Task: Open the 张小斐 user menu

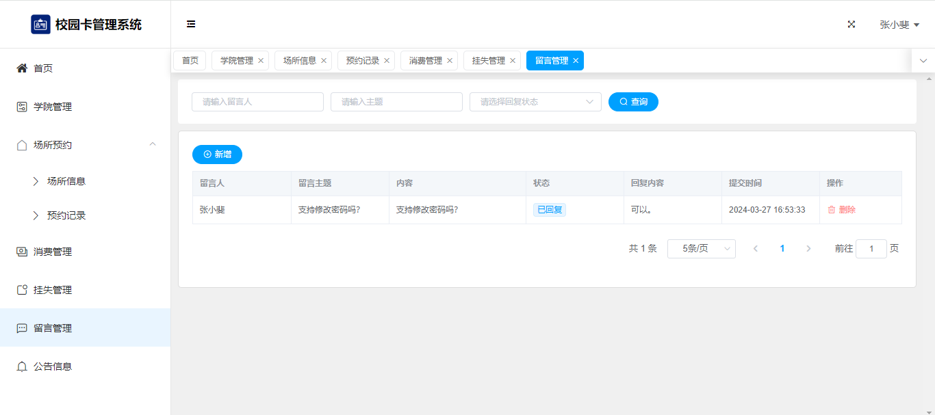Action: [899, 25]
